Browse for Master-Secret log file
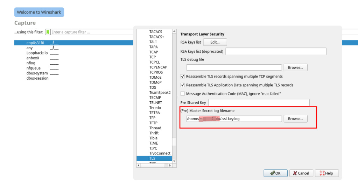The height and width of the screenshot is (188, 358). pos(295,119)
